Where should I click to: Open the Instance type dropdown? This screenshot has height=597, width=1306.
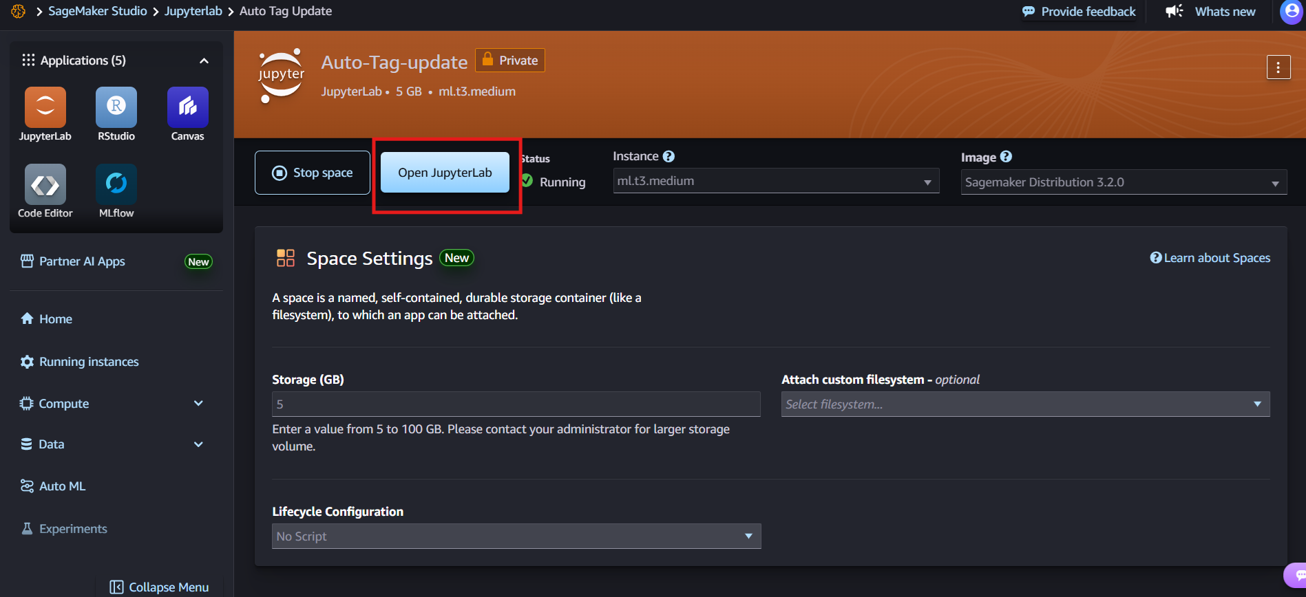pos(776,181)
